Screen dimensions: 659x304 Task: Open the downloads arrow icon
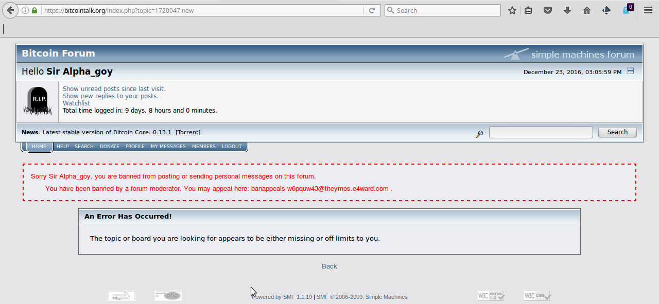(567, 10)
